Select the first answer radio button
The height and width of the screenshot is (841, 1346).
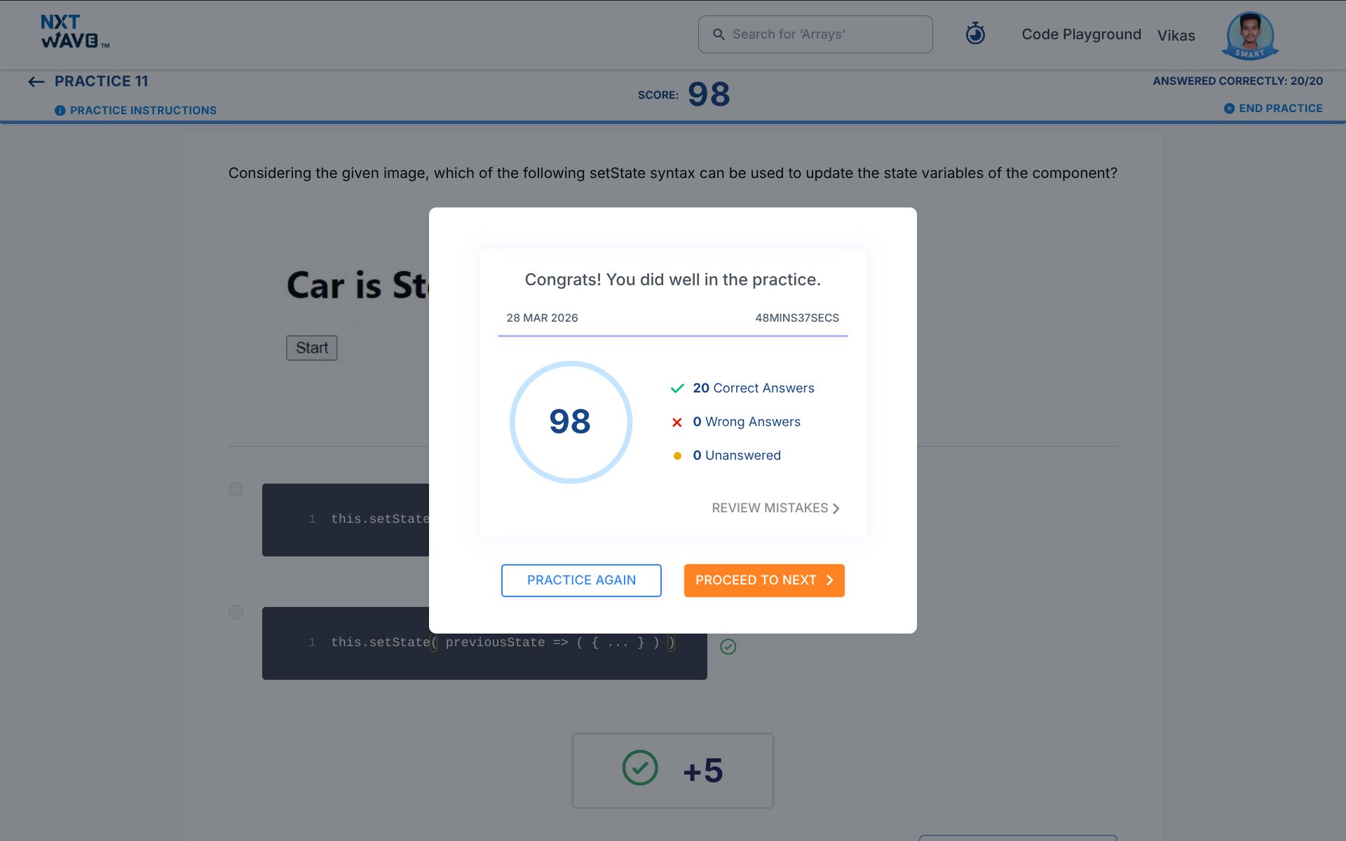[236, 489]
